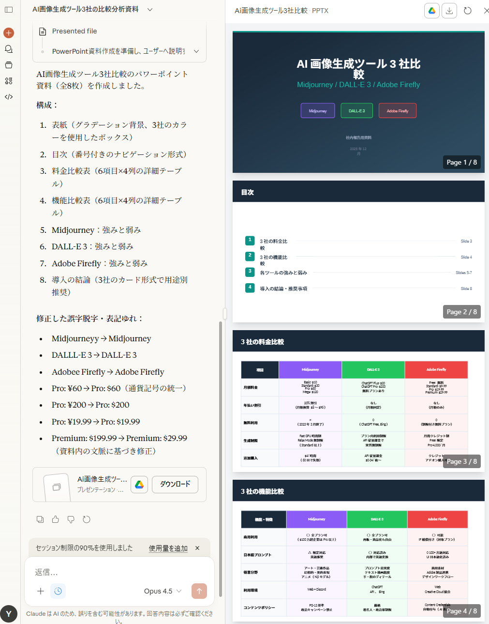
Task: Click Midjourneyy → Midjourney correction line
Action: (x=101, y=338)
